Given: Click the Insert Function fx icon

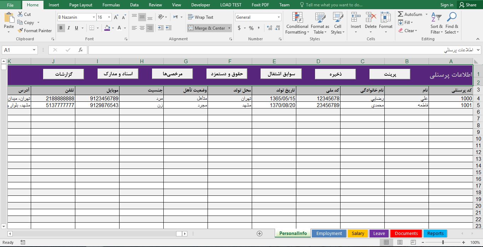Looking at the screenshot, I should 81,50.
